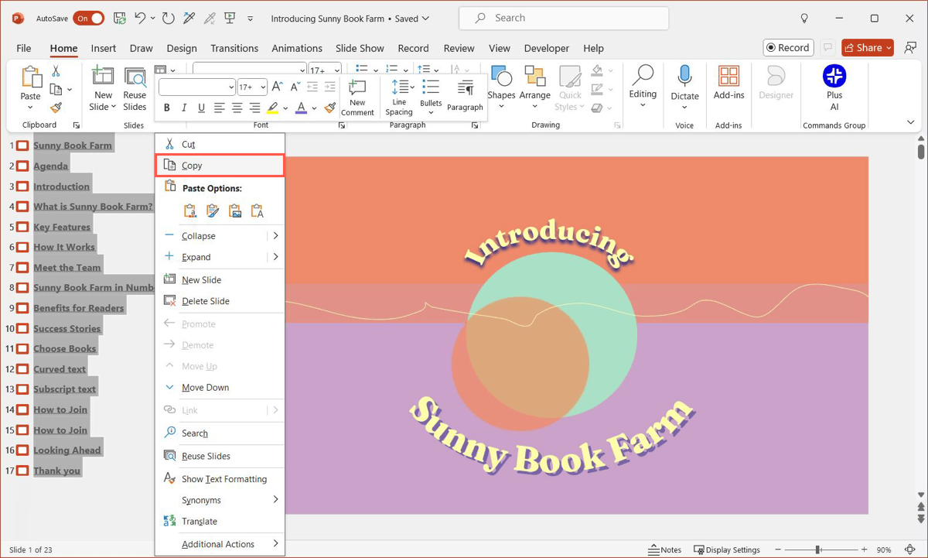Click Display Settings in status bar
The image size is (928, 558).
point(727,549)
